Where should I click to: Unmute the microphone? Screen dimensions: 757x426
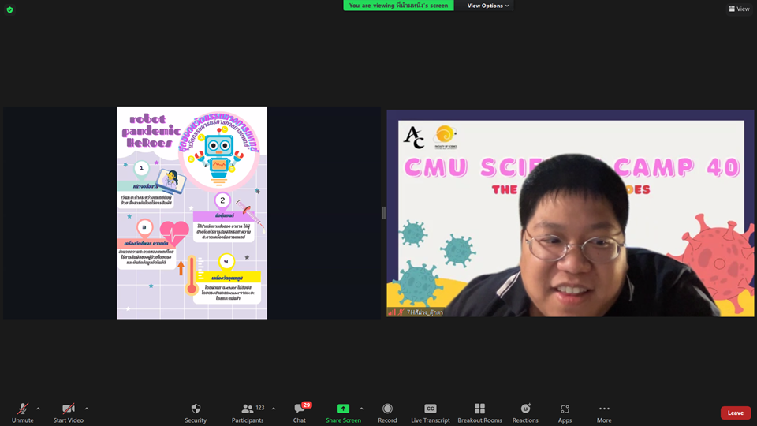click(23, 413)
